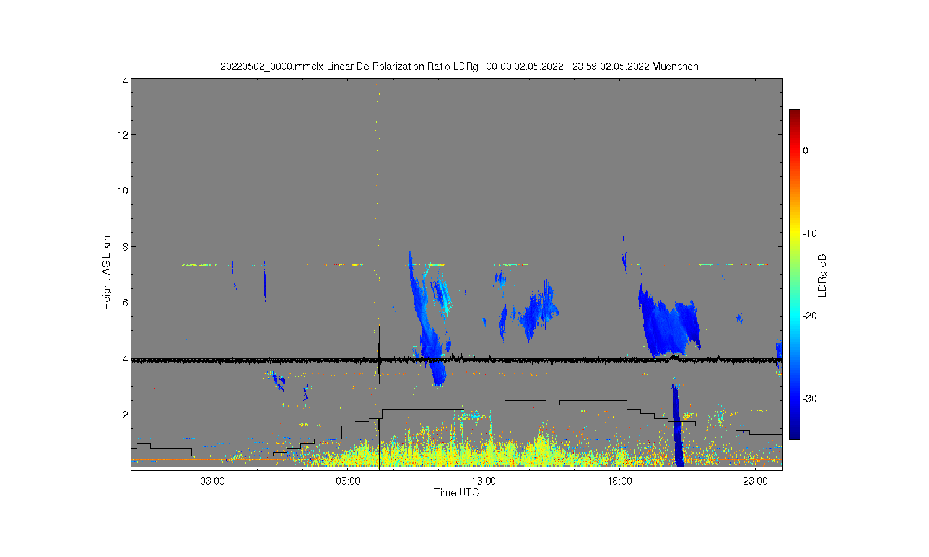The width and height of the screenshot is (929, 557).
Task: Click the plot title mentioning Muenchen
Action: 459,66
